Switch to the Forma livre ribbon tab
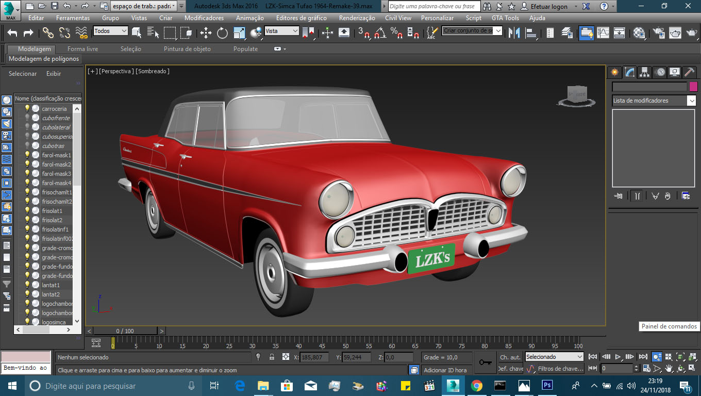Image resolution: width=701 pixels, height=396 pixels. [x=82, y=49]
